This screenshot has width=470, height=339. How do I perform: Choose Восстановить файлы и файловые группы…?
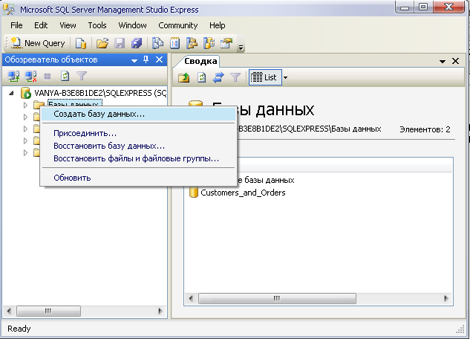[138, 158]
